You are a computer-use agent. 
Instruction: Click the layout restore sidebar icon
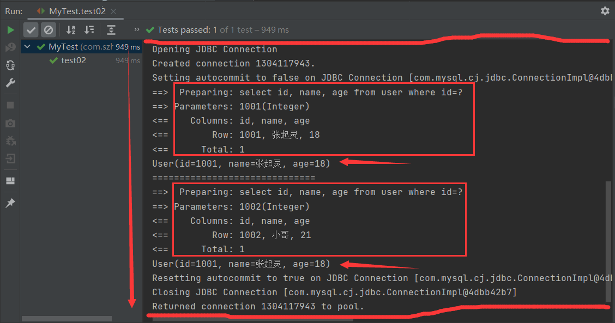tap(10, 181)
